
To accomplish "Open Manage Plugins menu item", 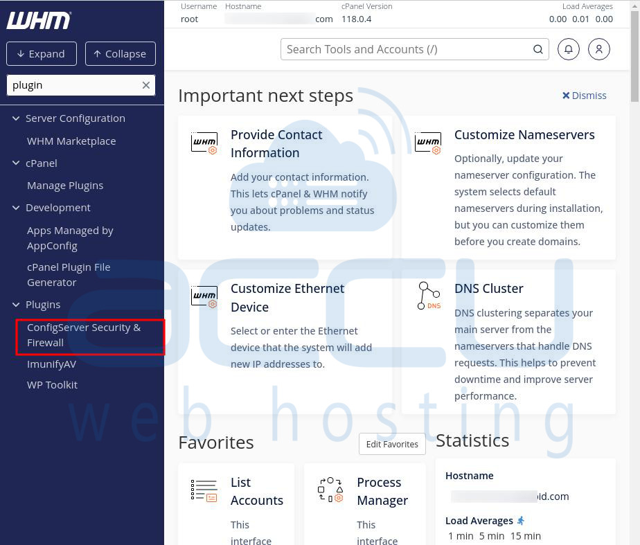I will 65,186.
